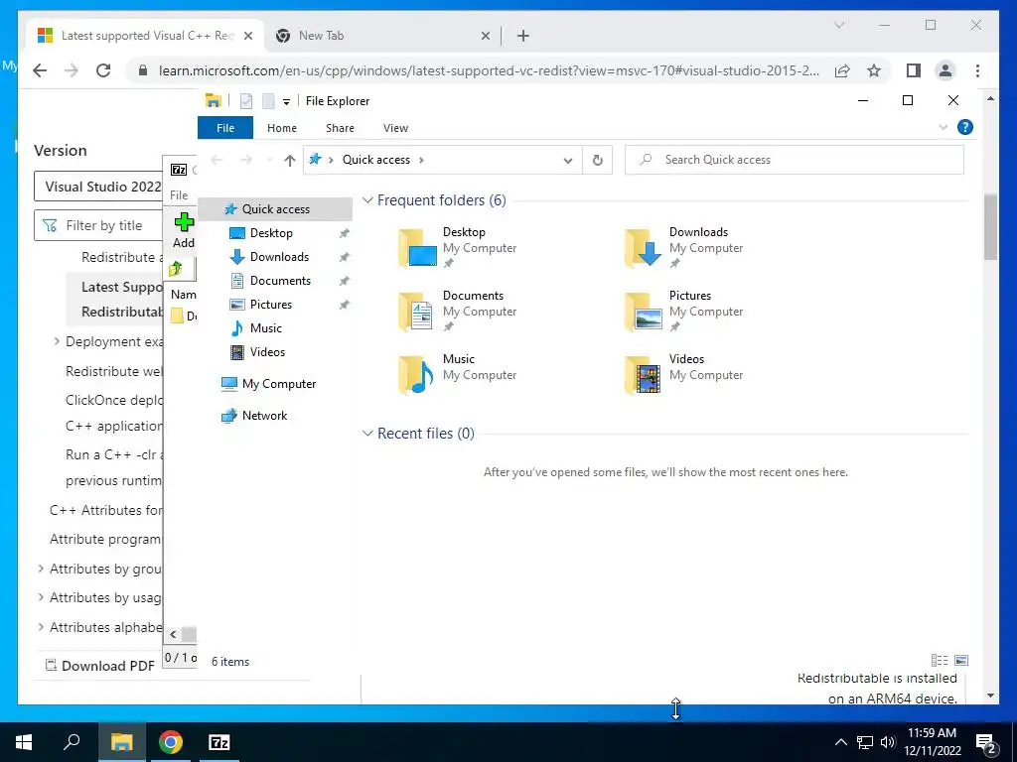Click the Search Quick access field
This screenshot has width=1017, height=762.
[x=794, y=160]
